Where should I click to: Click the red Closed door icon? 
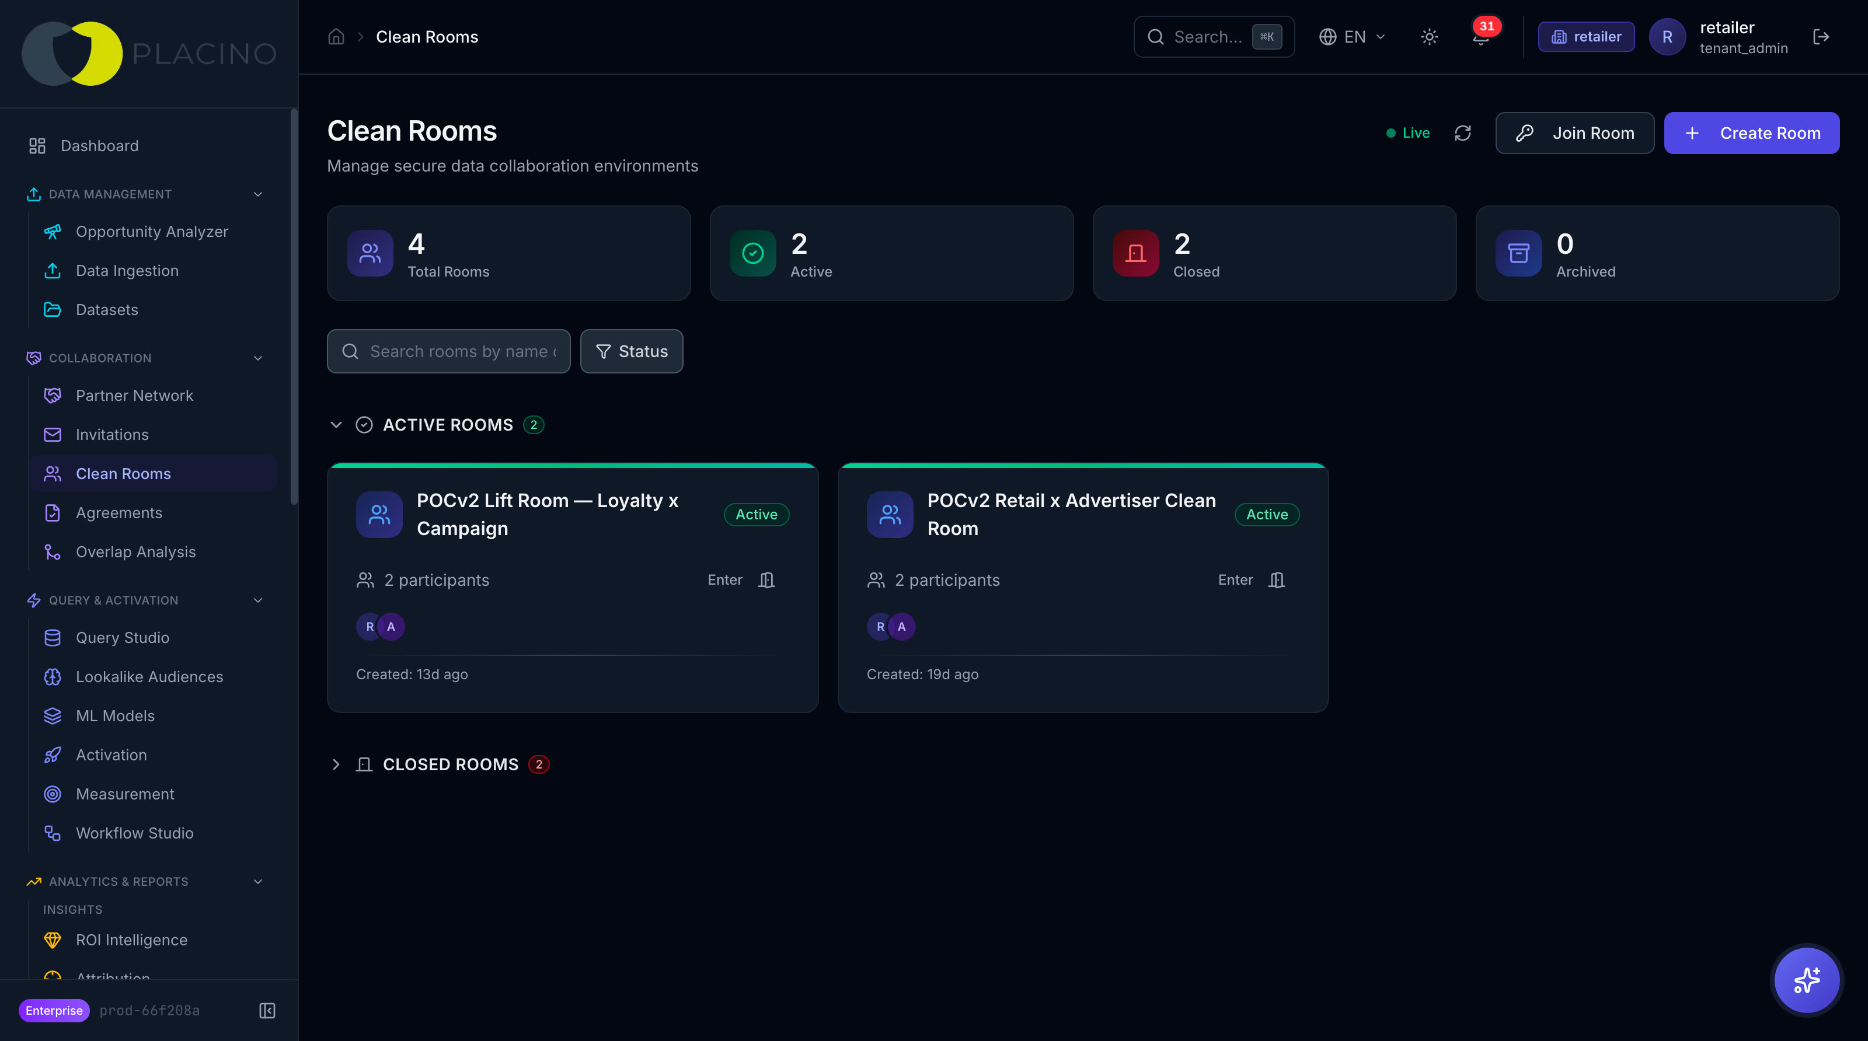pyautogui.click(x=1135, y=253)
